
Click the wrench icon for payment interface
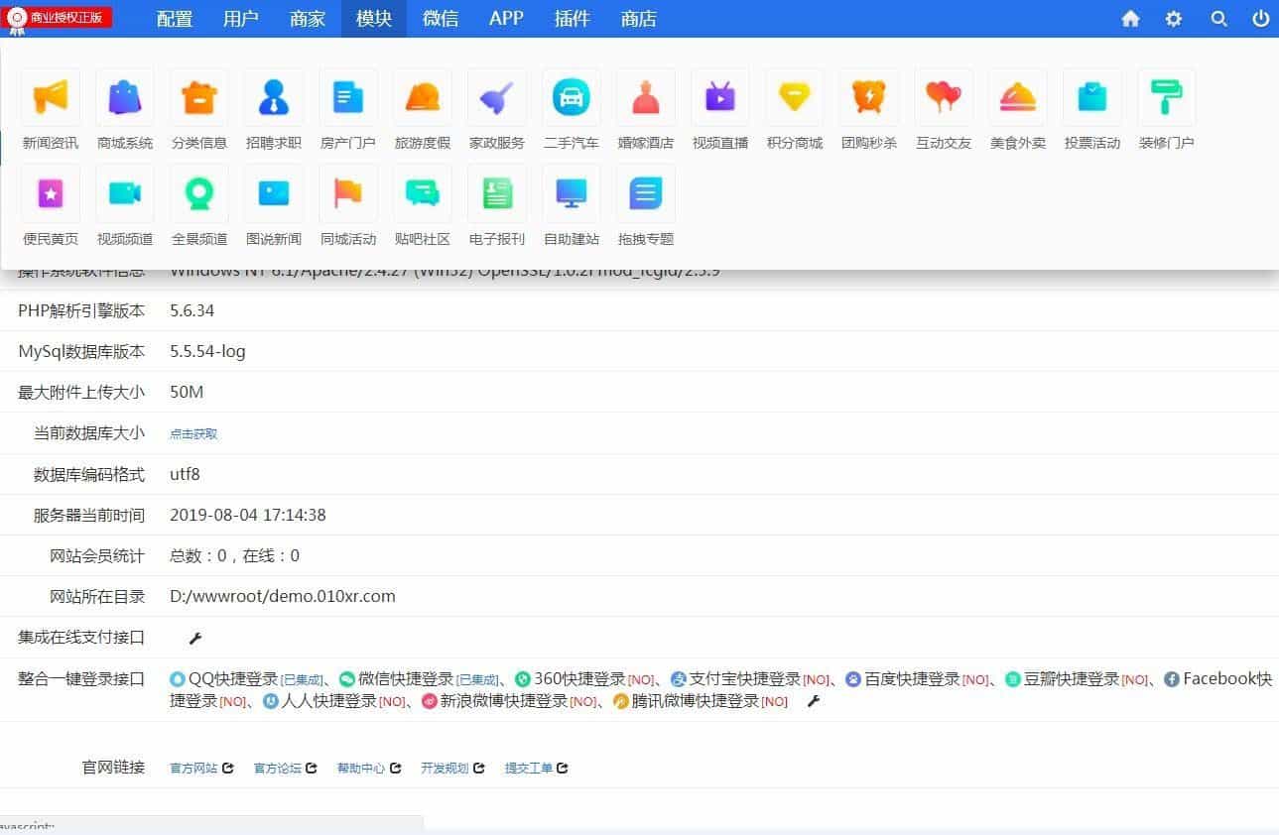coord(194,638)
